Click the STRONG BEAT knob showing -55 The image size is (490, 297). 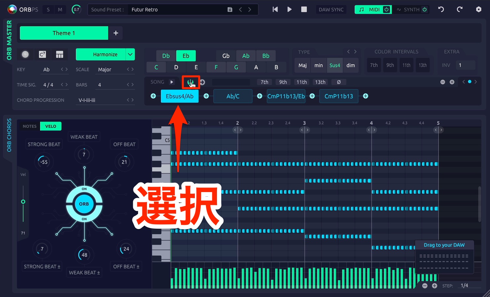44,162
